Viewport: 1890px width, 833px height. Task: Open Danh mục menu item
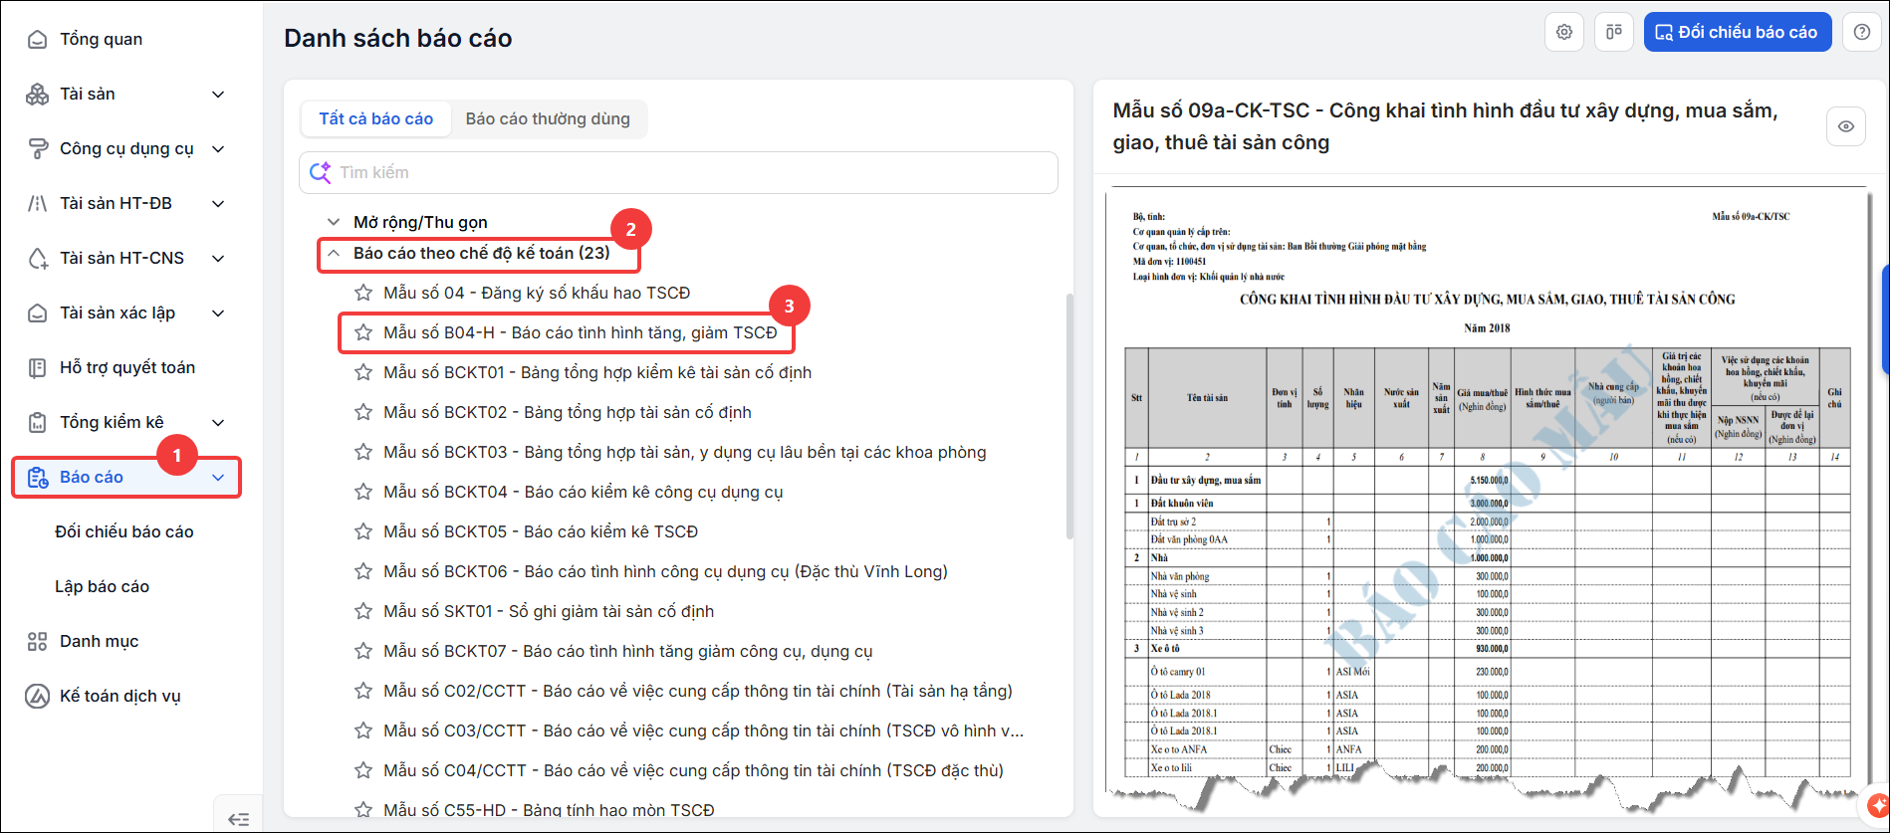pyautogui.click(x=100, y=641)
